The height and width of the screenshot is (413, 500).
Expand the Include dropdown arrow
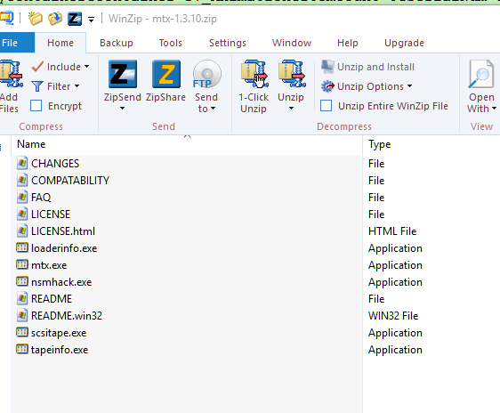point(86,67)
